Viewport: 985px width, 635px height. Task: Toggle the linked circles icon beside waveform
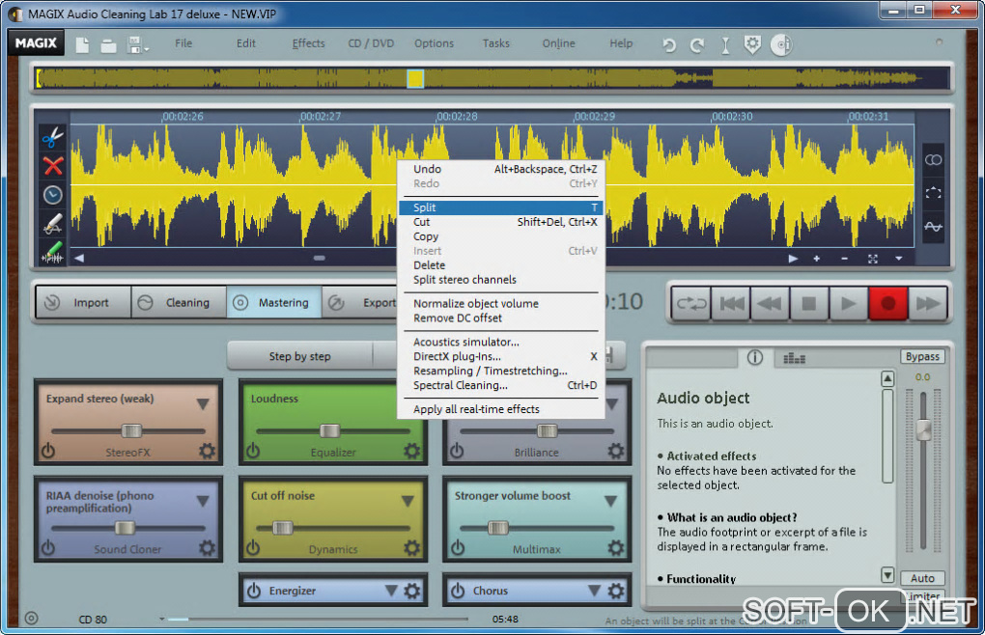click(x=934, y=160)
